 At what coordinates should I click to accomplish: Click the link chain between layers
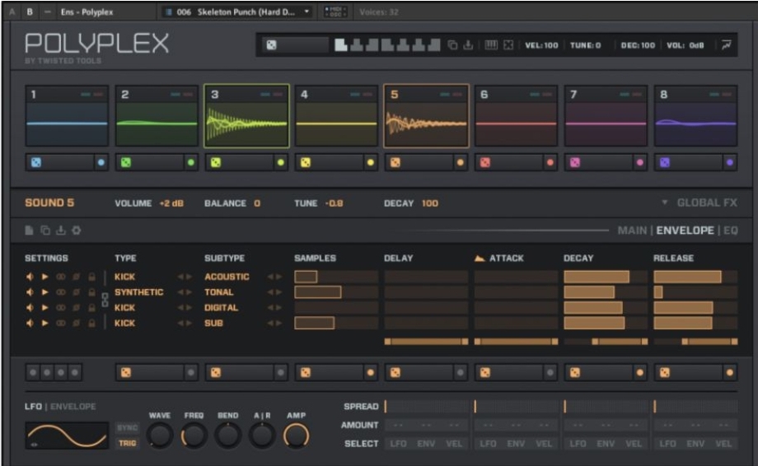[x=105, y=300]
